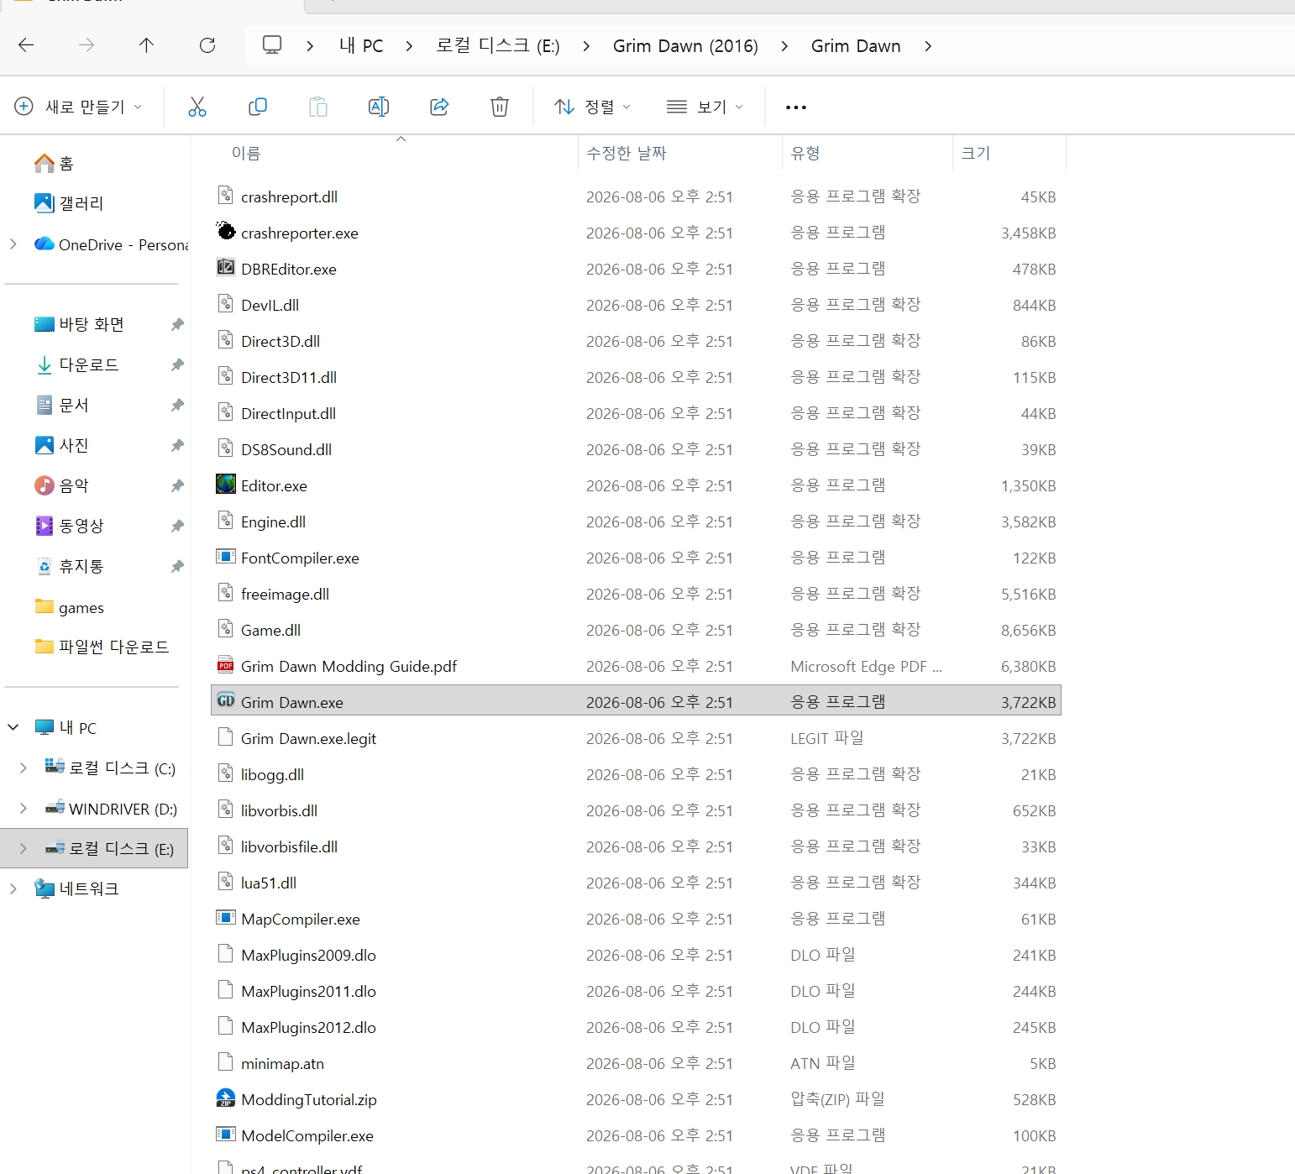Expand chevron after Grim Dawn (2016) breadcrumb
The image size is (1295, 1174).
point(784,46)
